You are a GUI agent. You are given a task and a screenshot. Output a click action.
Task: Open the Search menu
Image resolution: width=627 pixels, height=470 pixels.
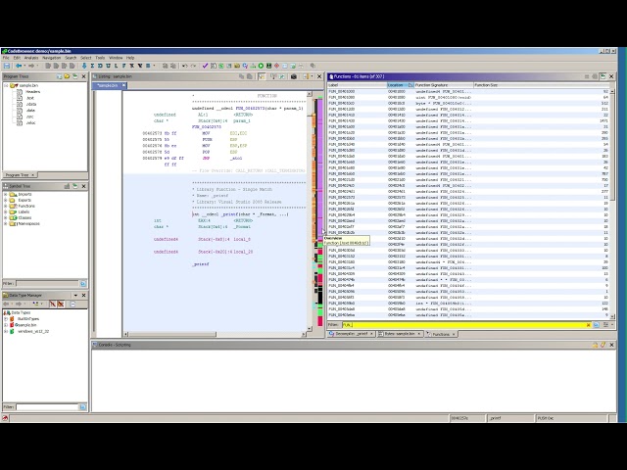(x=71, y=58)
